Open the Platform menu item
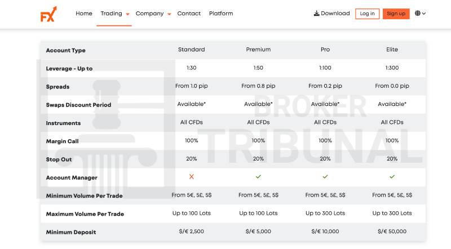Image resolution: width=451 pixels, height=249 pixels. [221, 14]
